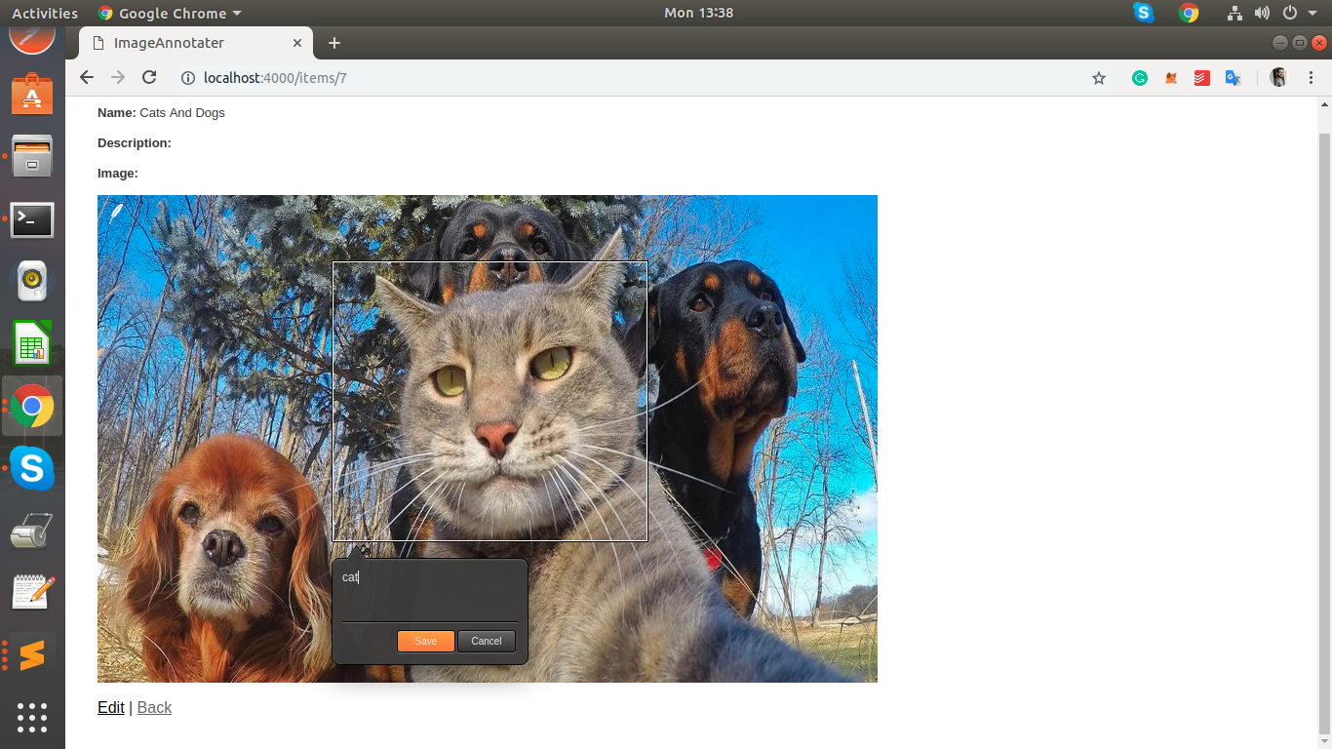Open Google Chrome in dock

tap(32, 406)
